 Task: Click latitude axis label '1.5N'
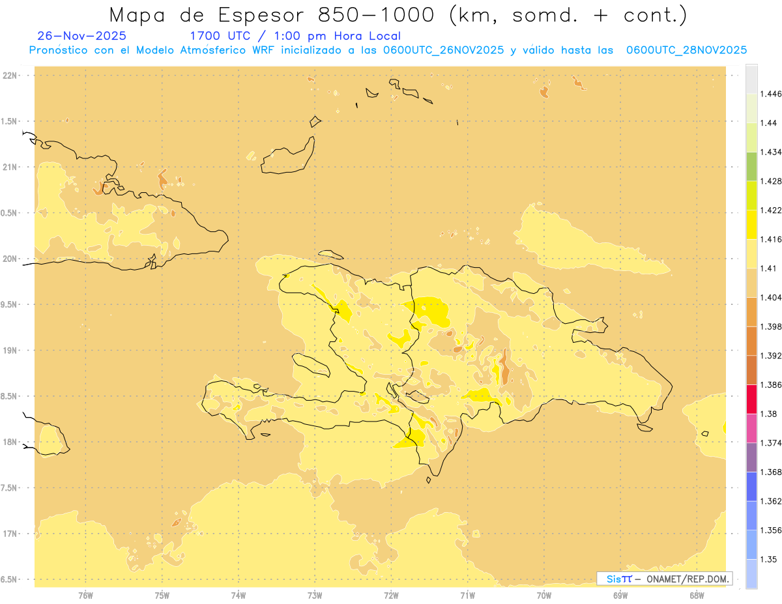[x=10, y=121]
